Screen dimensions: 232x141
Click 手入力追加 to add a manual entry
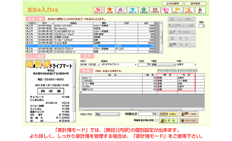(182, 32)
